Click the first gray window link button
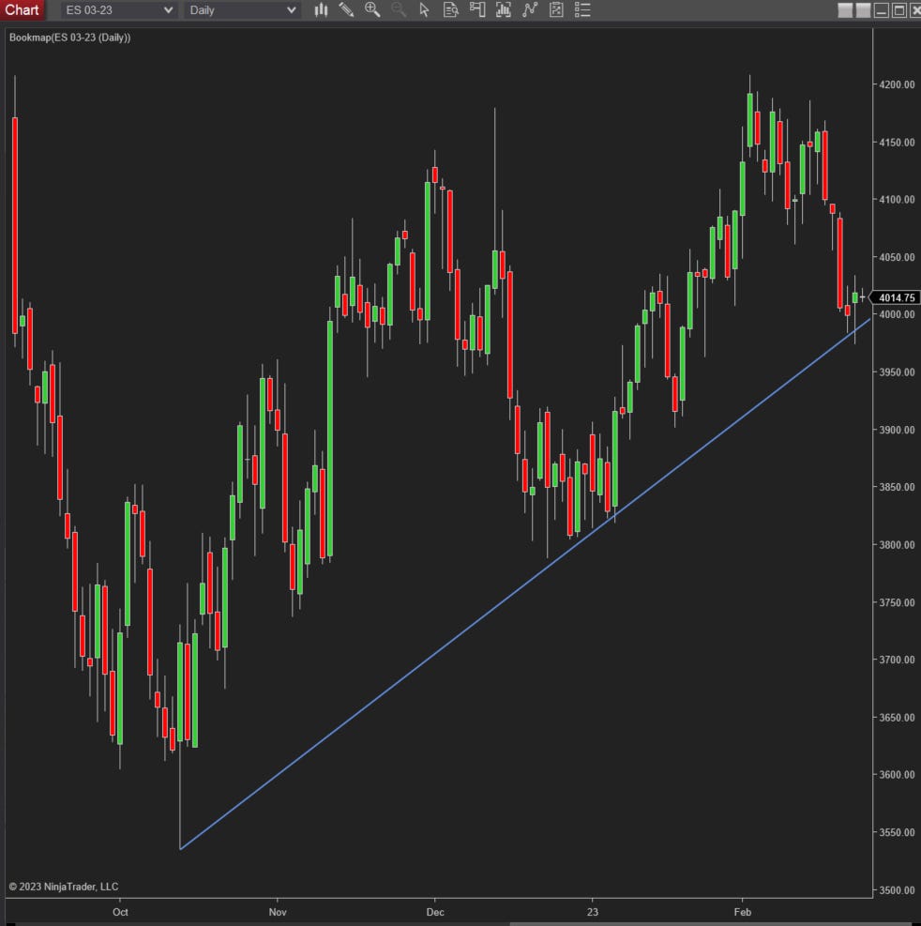This screenshot has height=926, width=921. (x=845, y=10)
